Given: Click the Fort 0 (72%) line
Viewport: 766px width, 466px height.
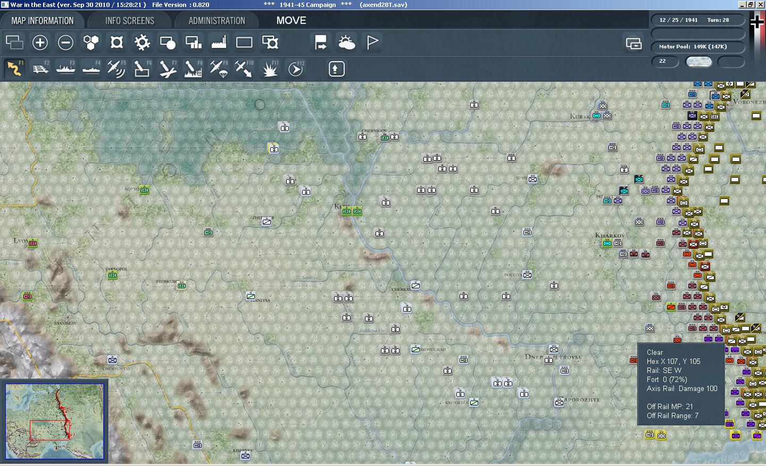Looking at the screenshot, I should (667, 379).
